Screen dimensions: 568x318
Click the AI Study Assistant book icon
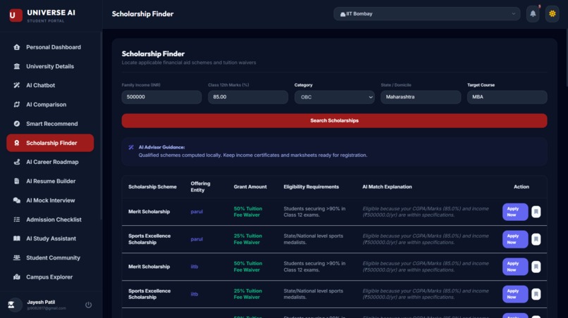[17, 238]
